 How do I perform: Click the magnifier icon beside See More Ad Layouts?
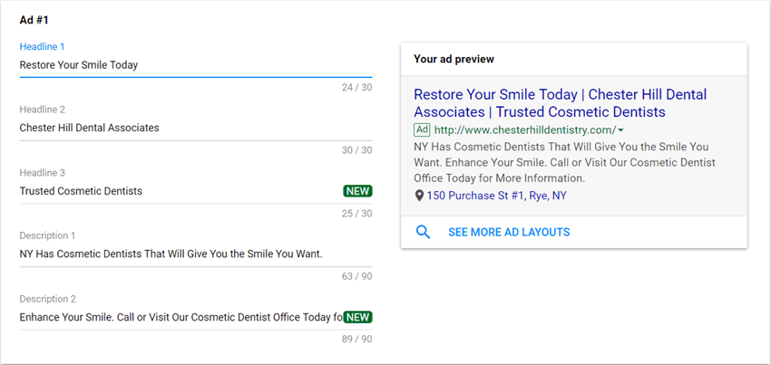tap(423, 233)
